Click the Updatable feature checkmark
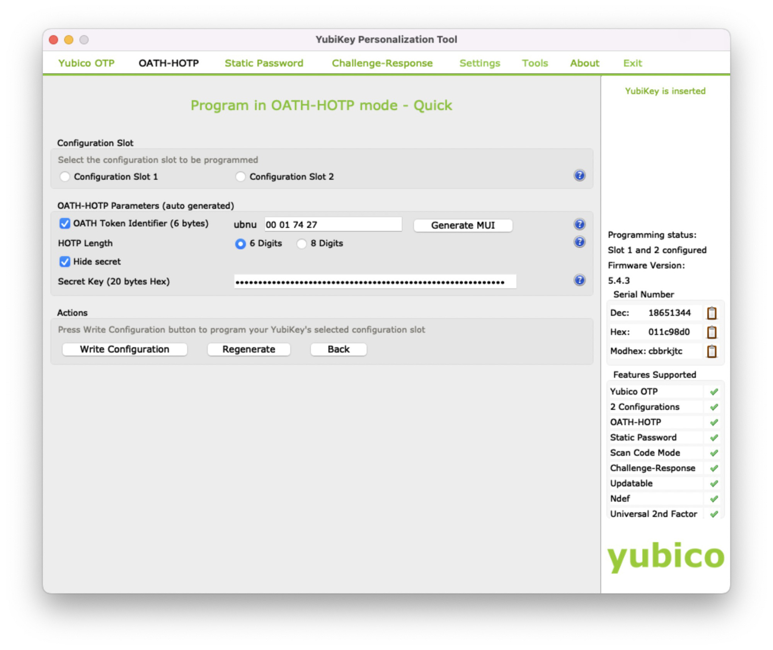This screenshot has width=773, height=650. pyautogui.click(x=713, y=483)
